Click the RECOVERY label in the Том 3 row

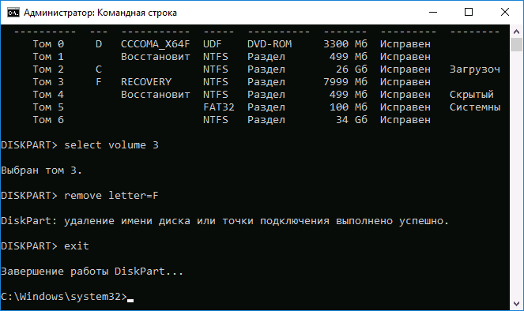146,82
